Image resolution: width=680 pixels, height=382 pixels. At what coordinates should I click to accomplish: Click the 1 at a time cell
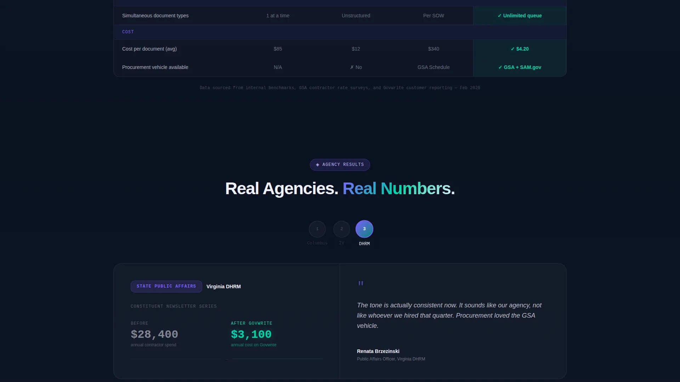tap(278, 16)
